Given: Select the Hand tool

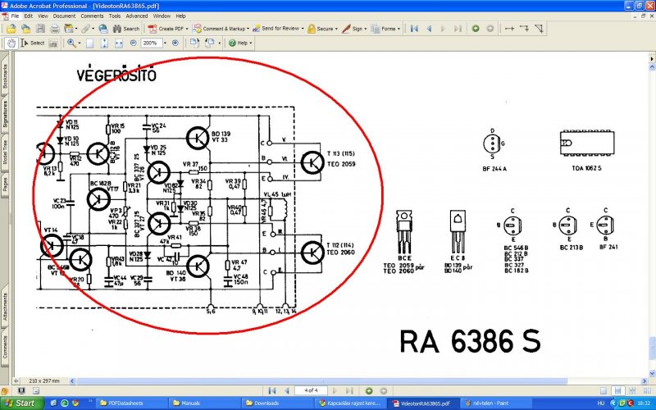Looking at the screenshot, I should point(11,43).
